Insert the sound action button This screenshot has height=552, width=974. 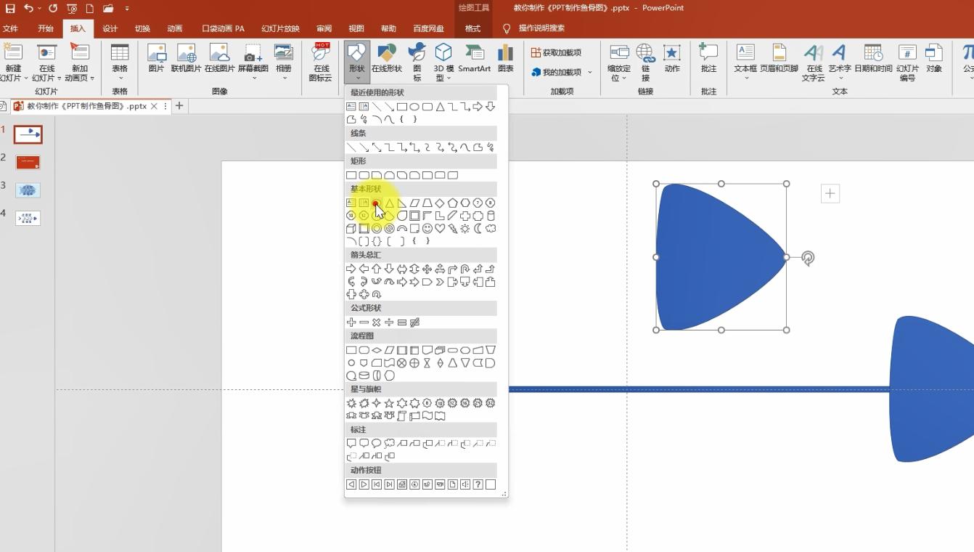[465, 484]
